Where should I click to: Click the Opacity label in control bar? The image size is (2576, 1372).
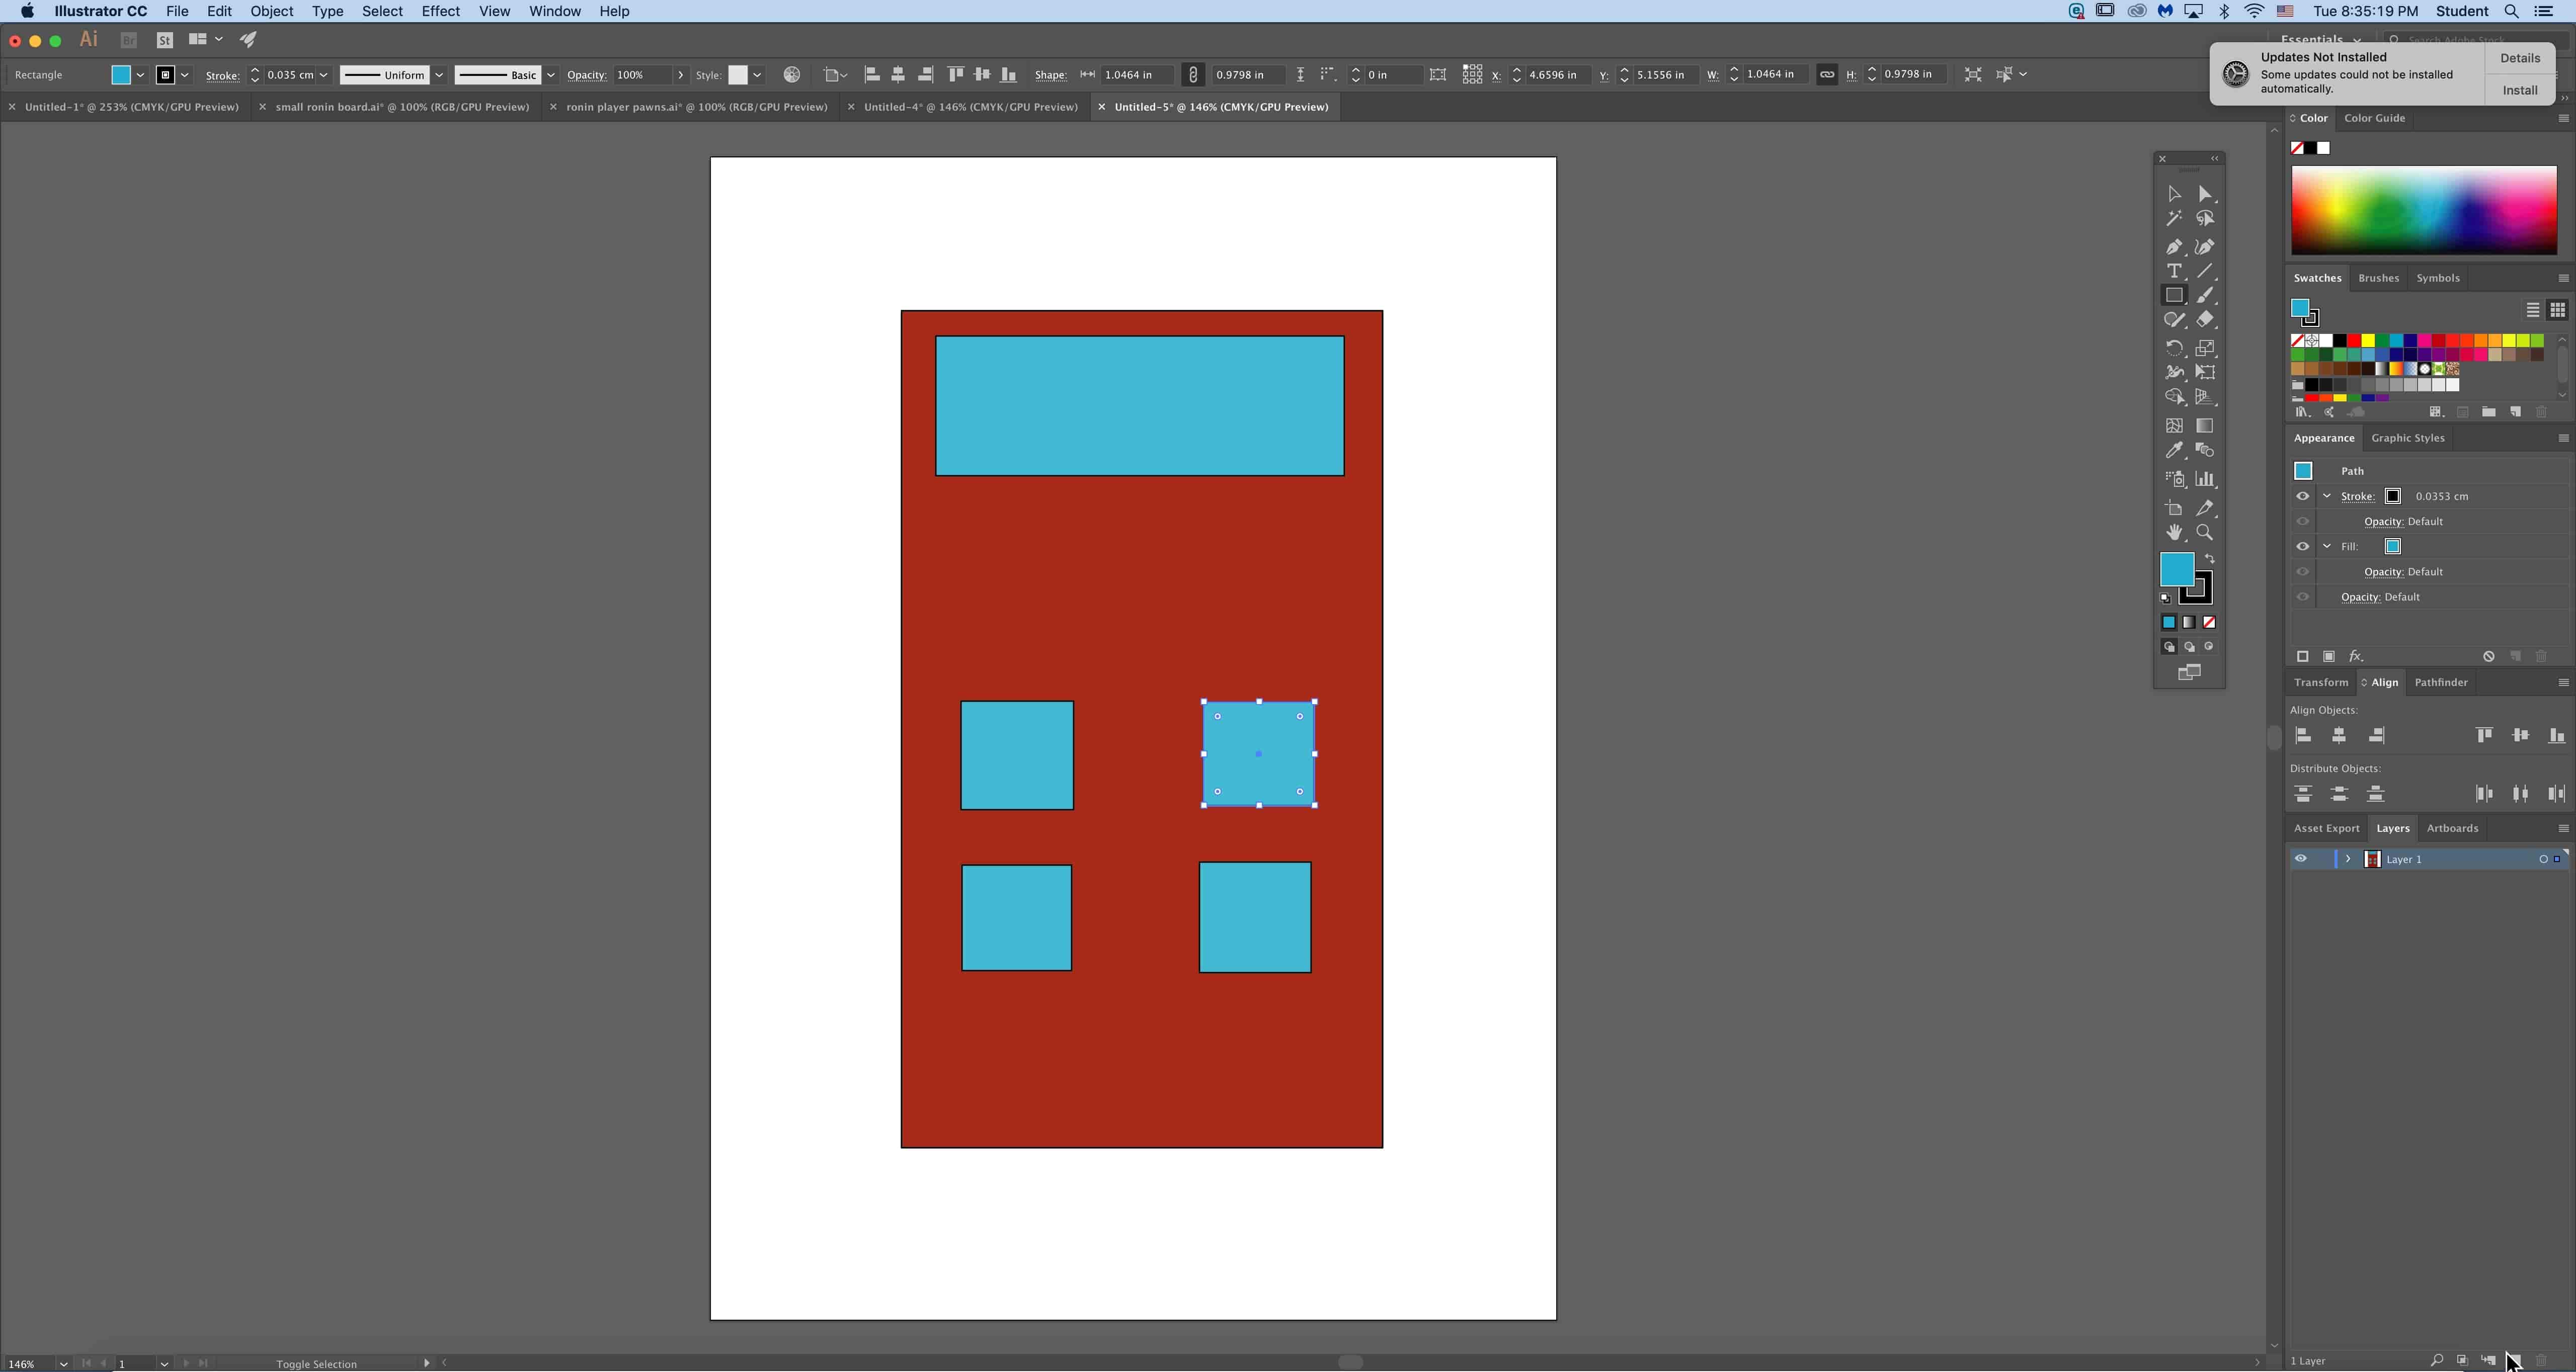tap(586, 75)
